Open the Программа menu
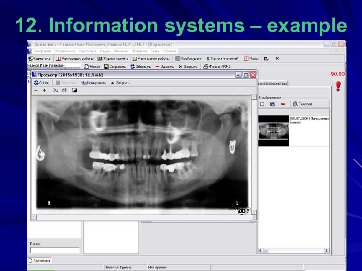362x271 pixels. click(42, 51)
